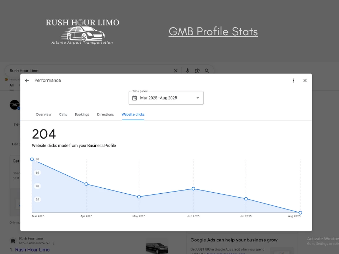Switch to the Calls tab
The image size is (339, 254).
point(63,114)
